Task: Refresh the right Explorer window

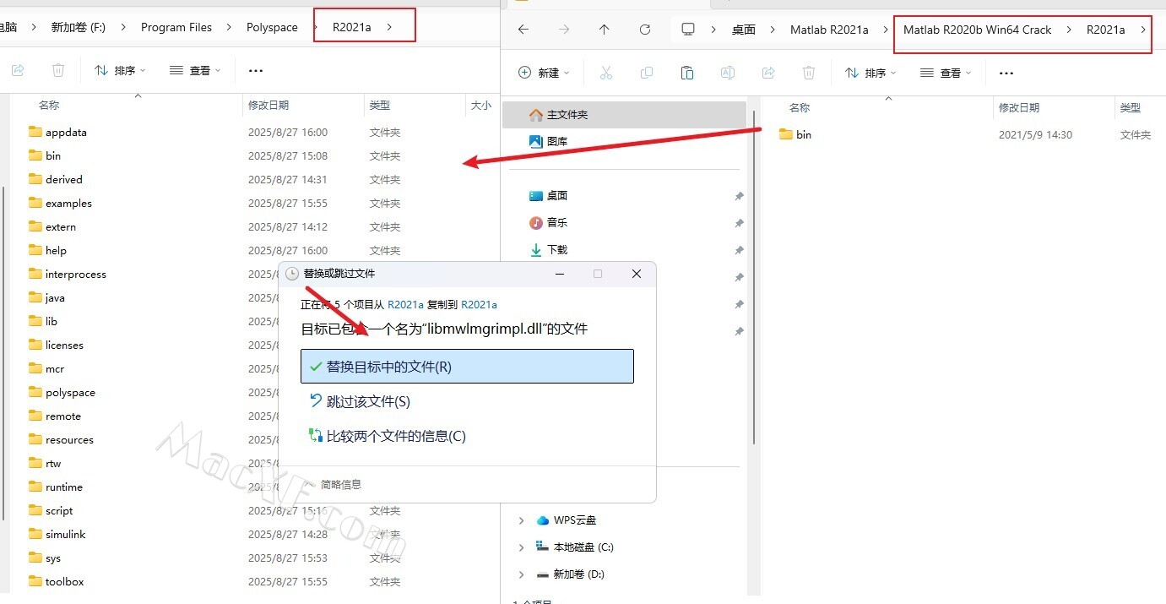Action: point(645,30)
